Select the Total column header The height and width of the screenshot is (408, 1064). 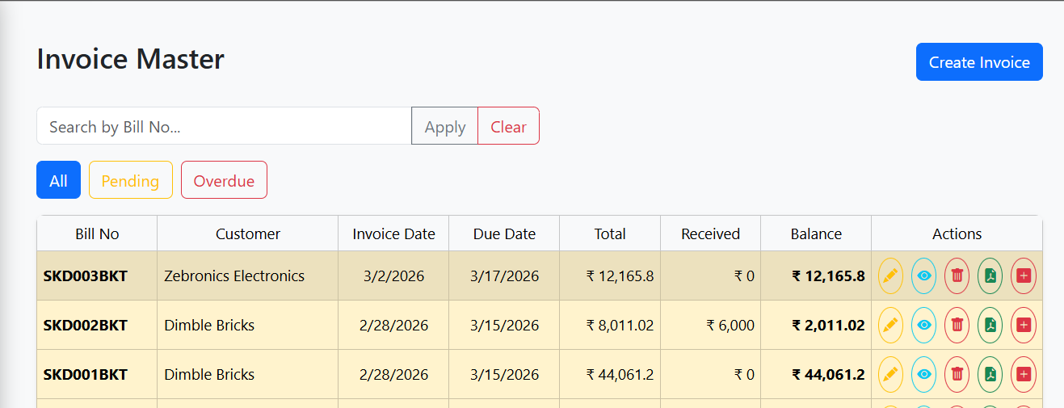[610, 233]
